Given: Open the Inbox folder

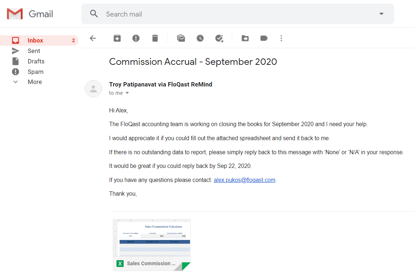Looking at the screenshot, I should point(35,40).
